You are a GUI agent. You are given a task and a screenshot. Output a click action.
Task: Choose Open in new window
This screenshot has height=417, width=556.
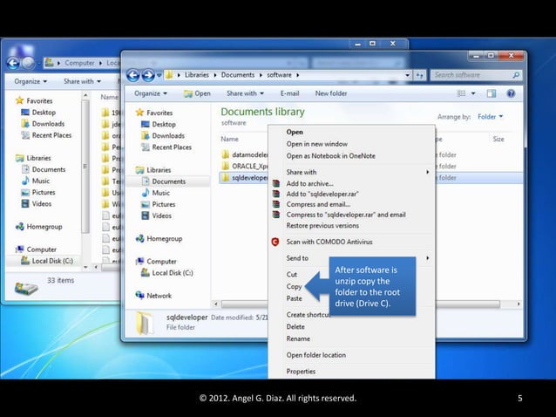[317, 144]
